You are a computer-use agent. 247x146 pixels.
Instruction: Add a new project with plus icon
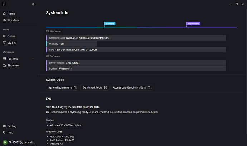pyautogui.click(x=33, y=59)
